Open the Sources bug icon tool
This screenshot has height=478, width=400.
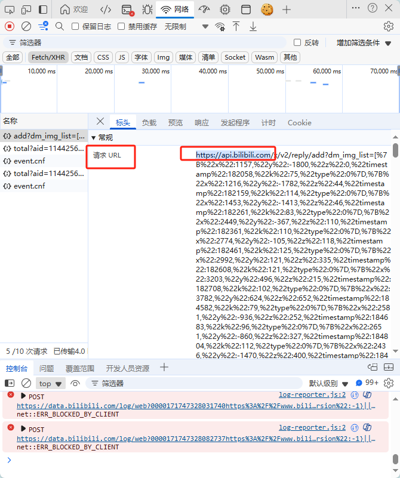147,10
